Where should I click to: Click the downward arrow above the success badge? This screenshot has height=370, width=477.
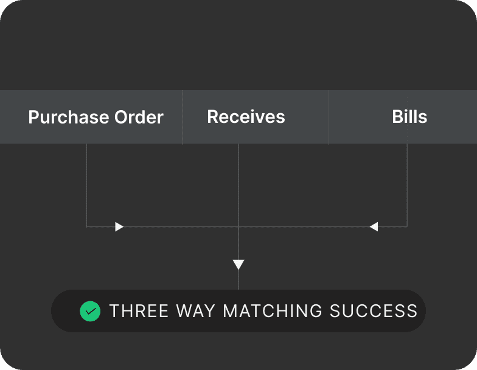[x=238, y=264]
